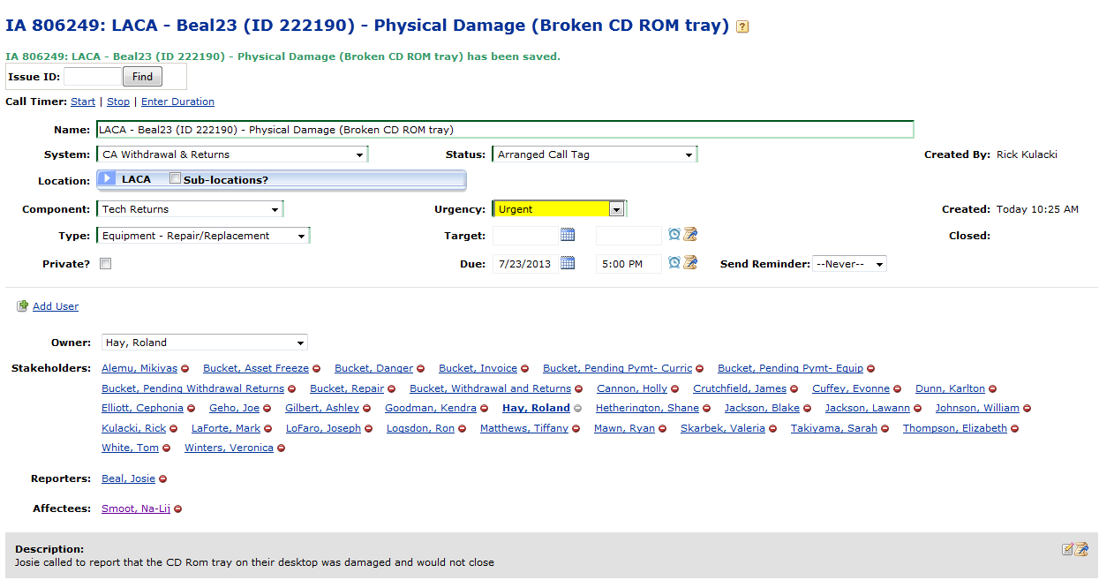Click the scroll-and-pen icon in the Target row
This screenshot has width=1099, height=580.
tap(690, 235)
